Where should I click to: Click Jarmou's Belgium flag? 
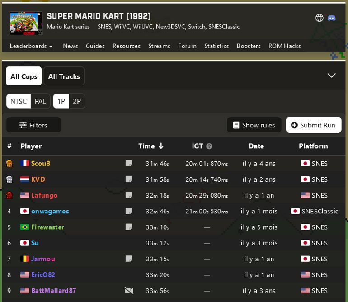point(25,259)
